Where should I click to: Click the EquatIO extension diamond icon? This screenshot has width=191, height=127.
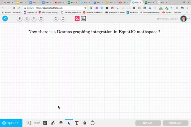coord(102,8)
